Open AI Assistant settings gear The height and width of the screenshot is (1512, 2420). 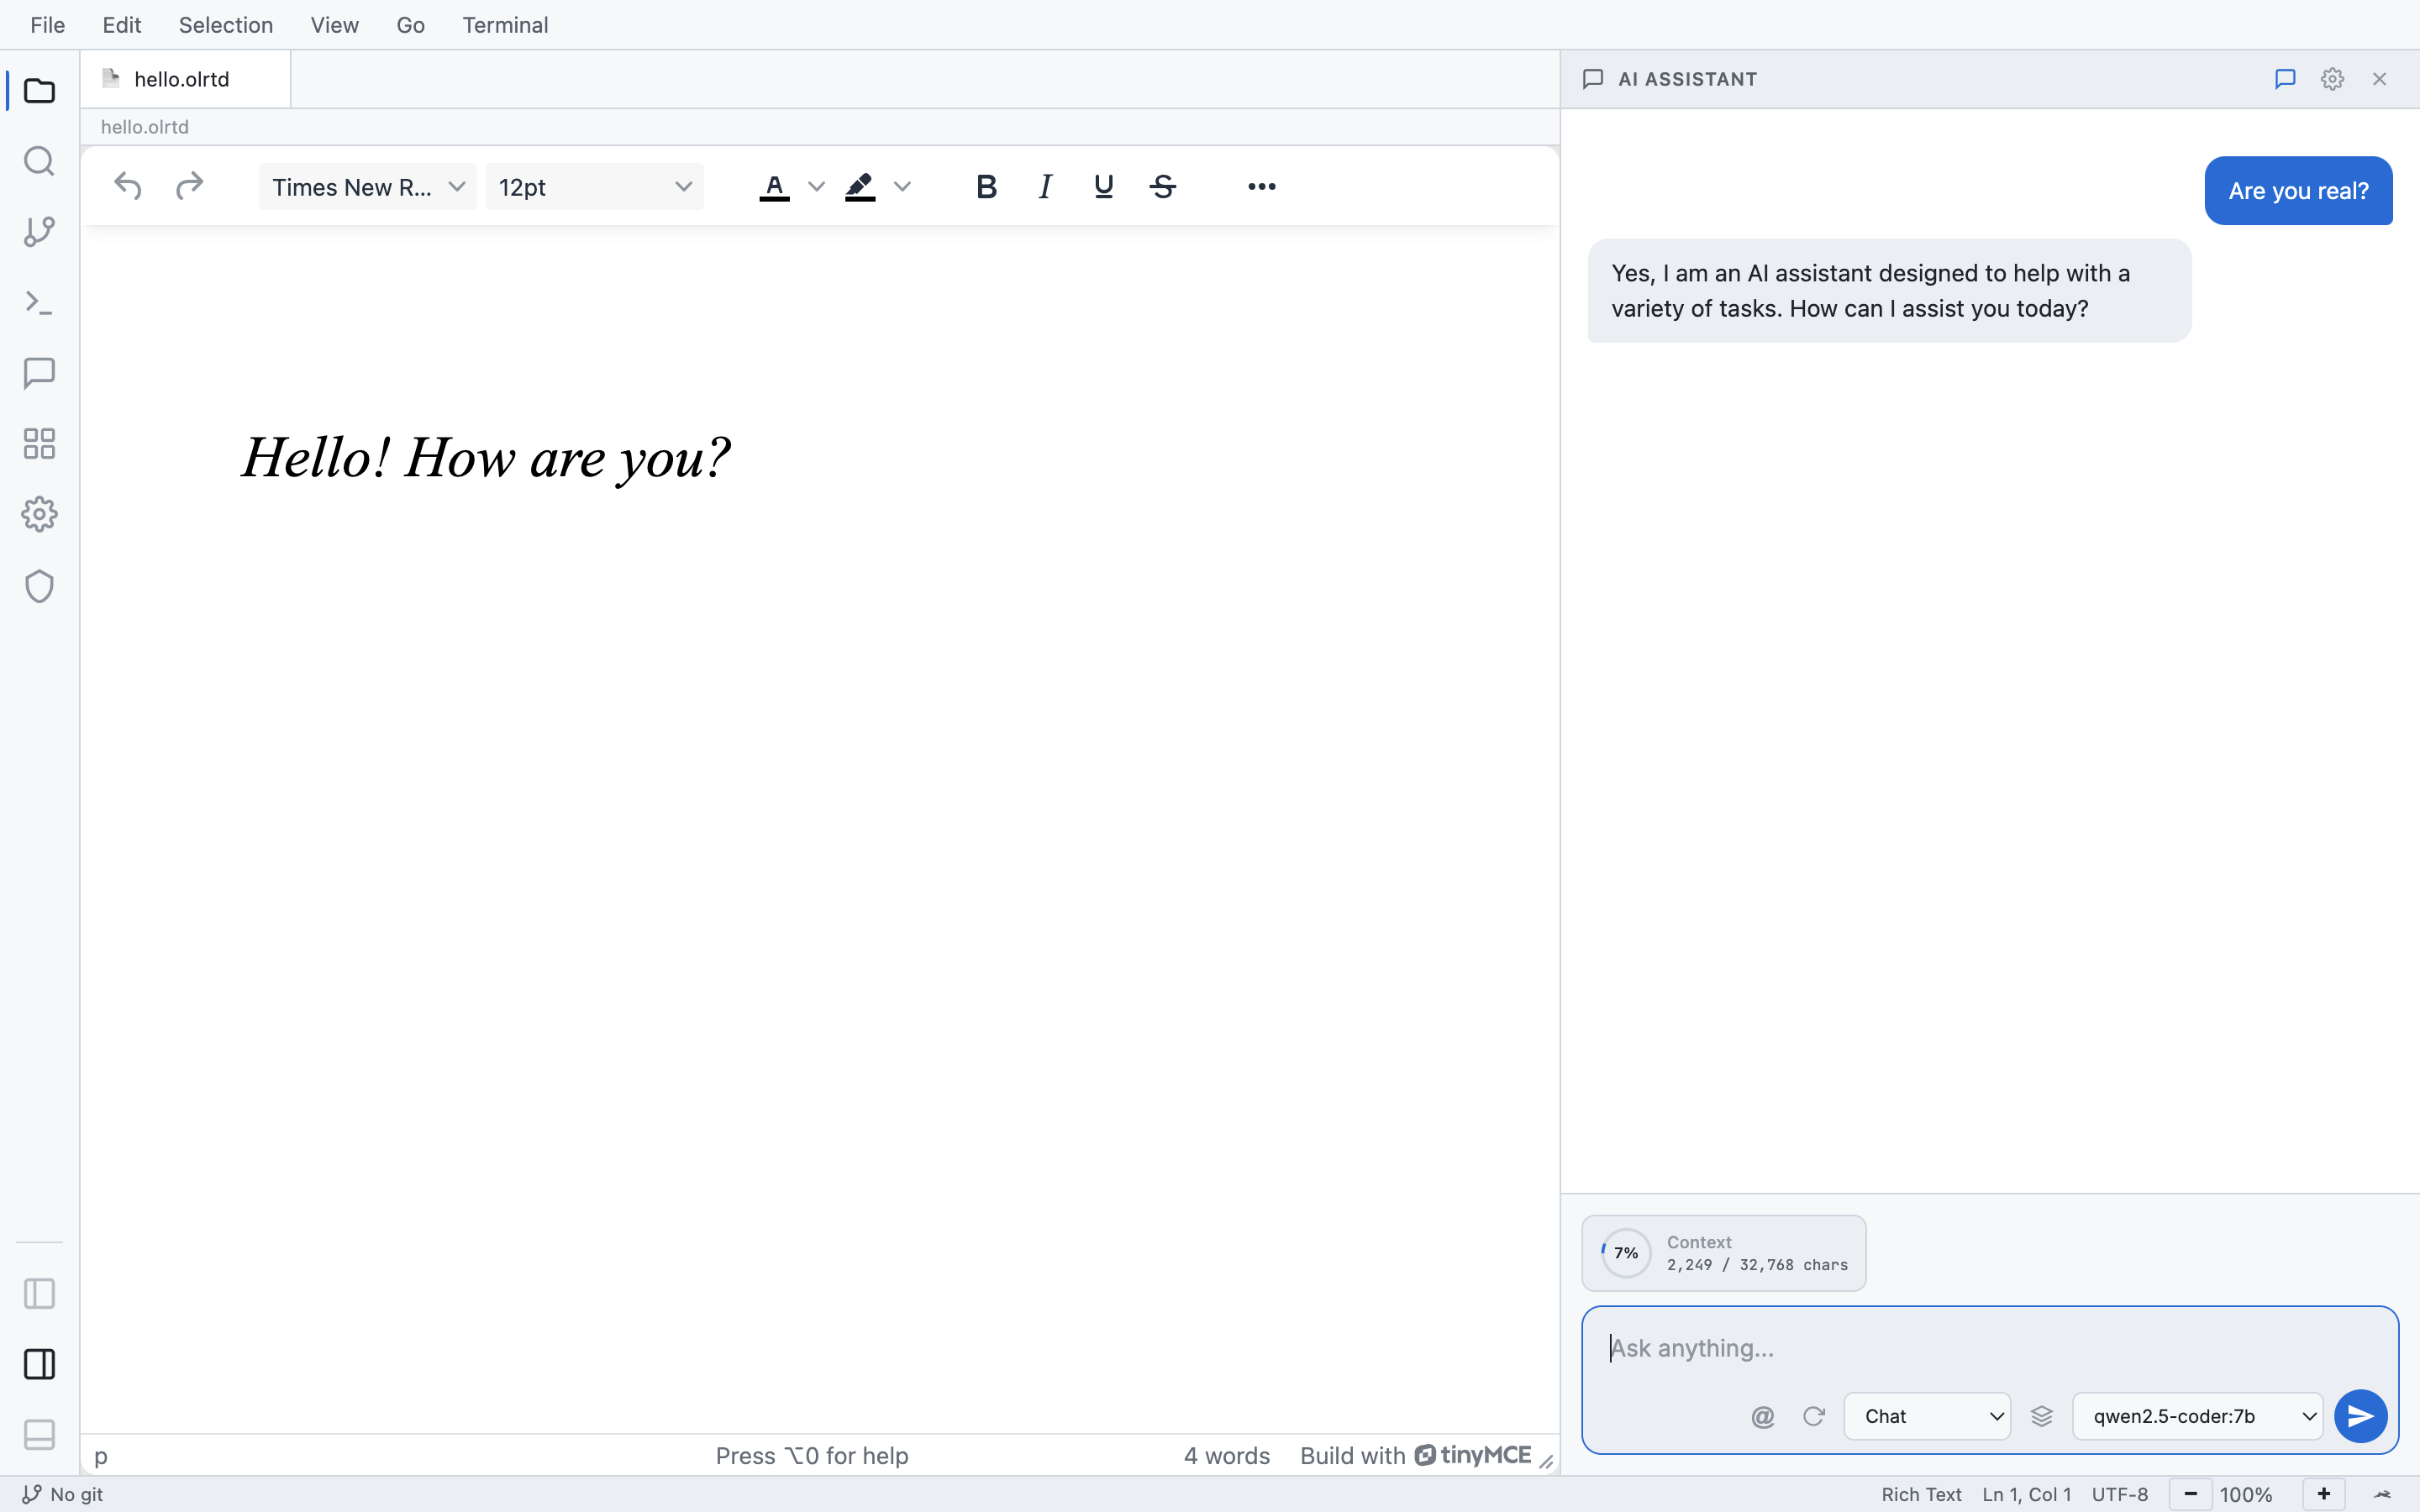(x=2331, y=78)
